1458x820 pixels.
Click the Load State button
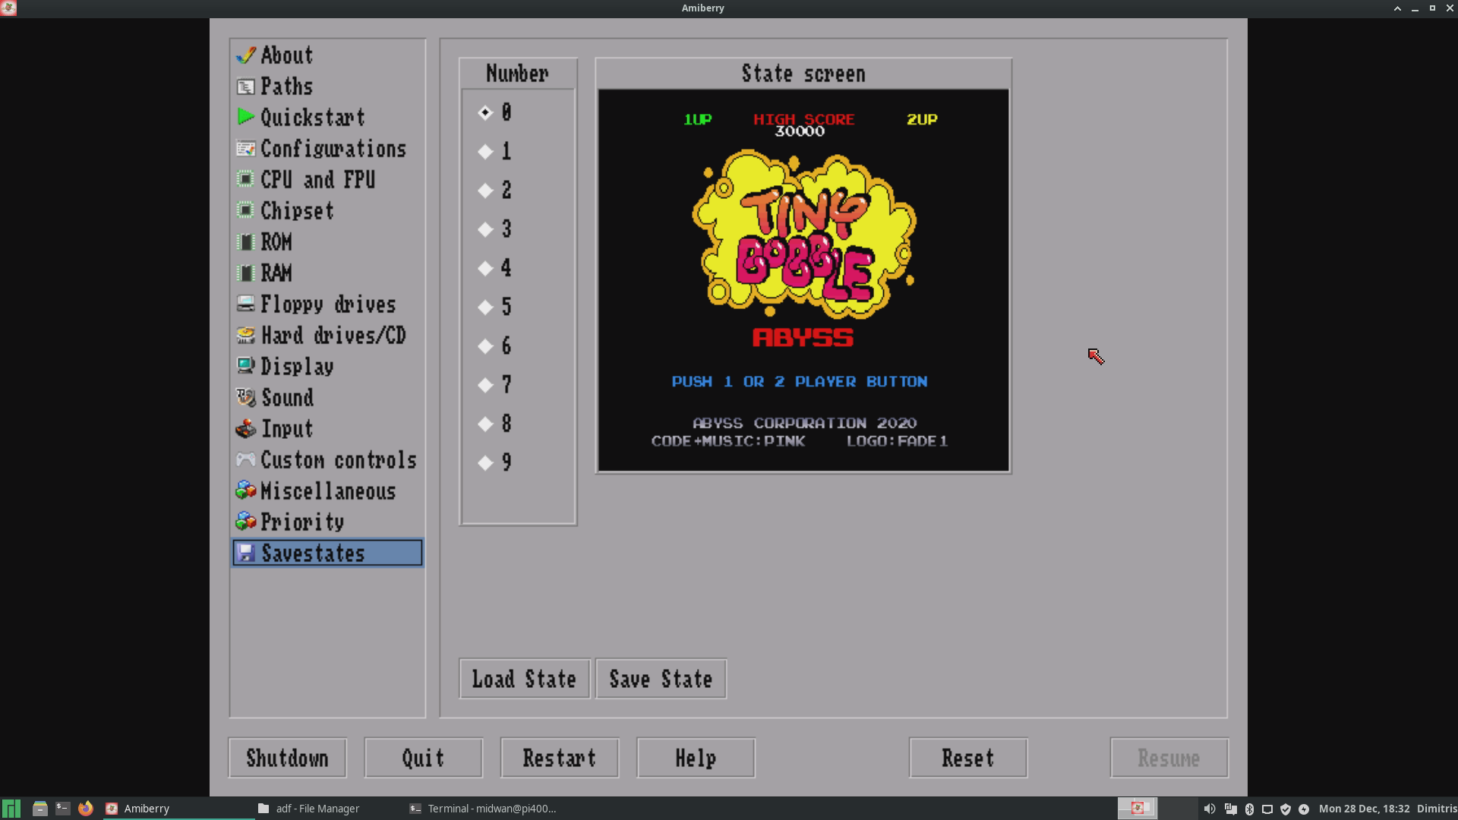(x=524, y=679)
